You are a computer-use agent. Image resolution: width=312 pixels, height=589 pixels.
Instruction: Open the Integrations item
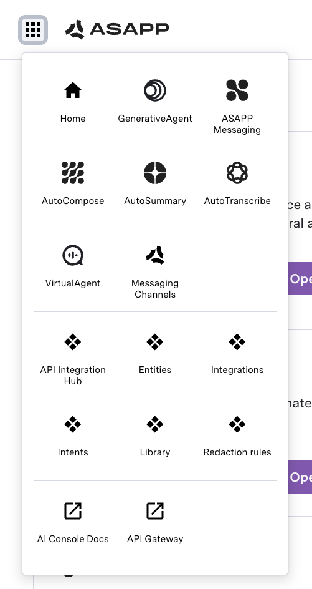pyautogui.click(x=237, y=354)
